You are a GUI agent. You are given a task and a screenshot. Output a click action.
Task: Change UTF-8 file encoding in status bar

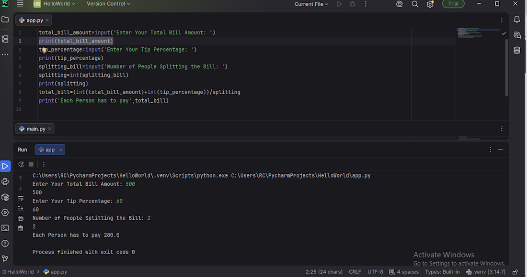[x=375, y=272]
